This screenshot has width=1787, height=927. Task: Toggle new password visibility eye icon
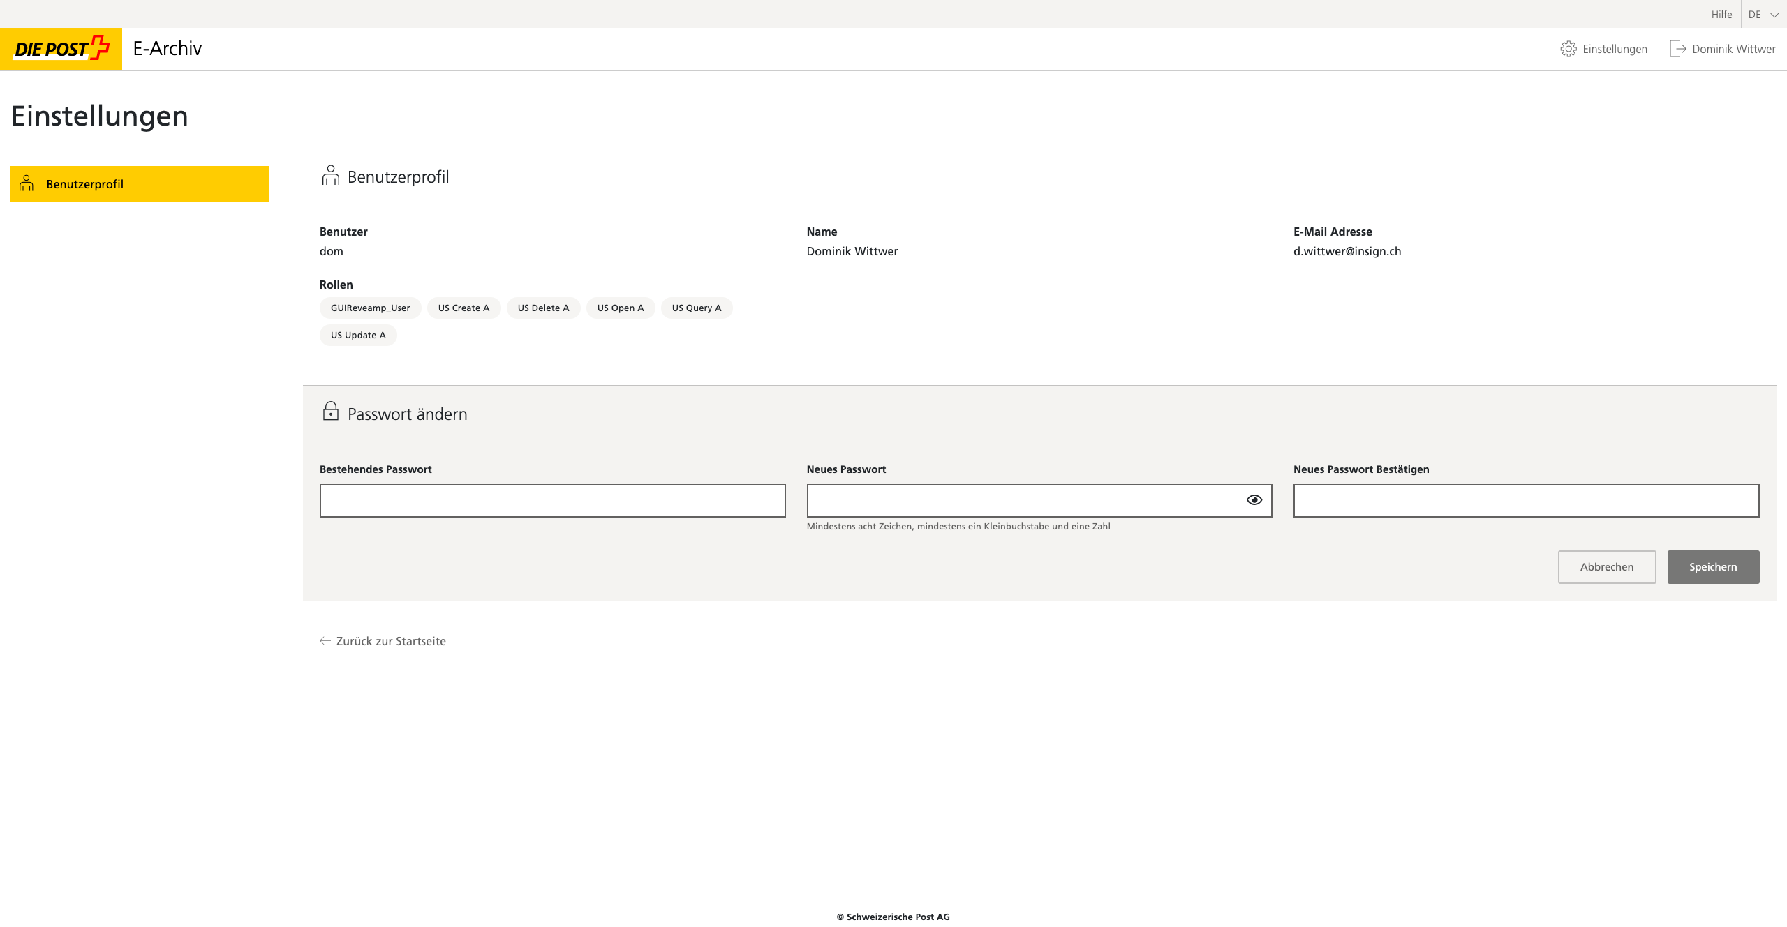[x=1254, y=499]
